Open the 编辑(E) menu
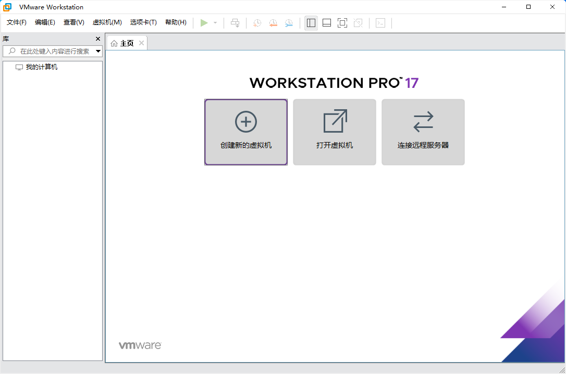The height and width of the screenshot is (374, 566). tap(45, 22)
